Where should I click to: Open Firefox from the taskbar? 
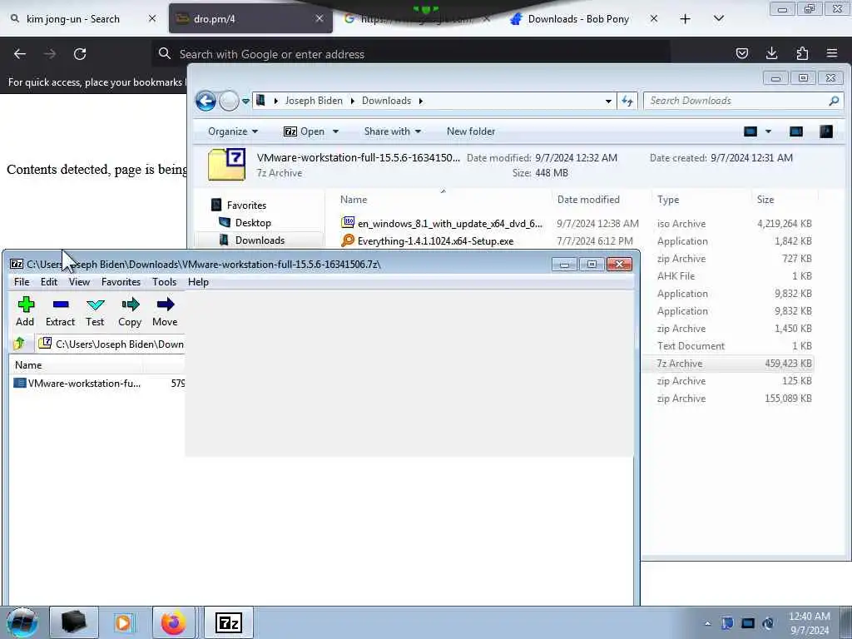click(173, 622)
